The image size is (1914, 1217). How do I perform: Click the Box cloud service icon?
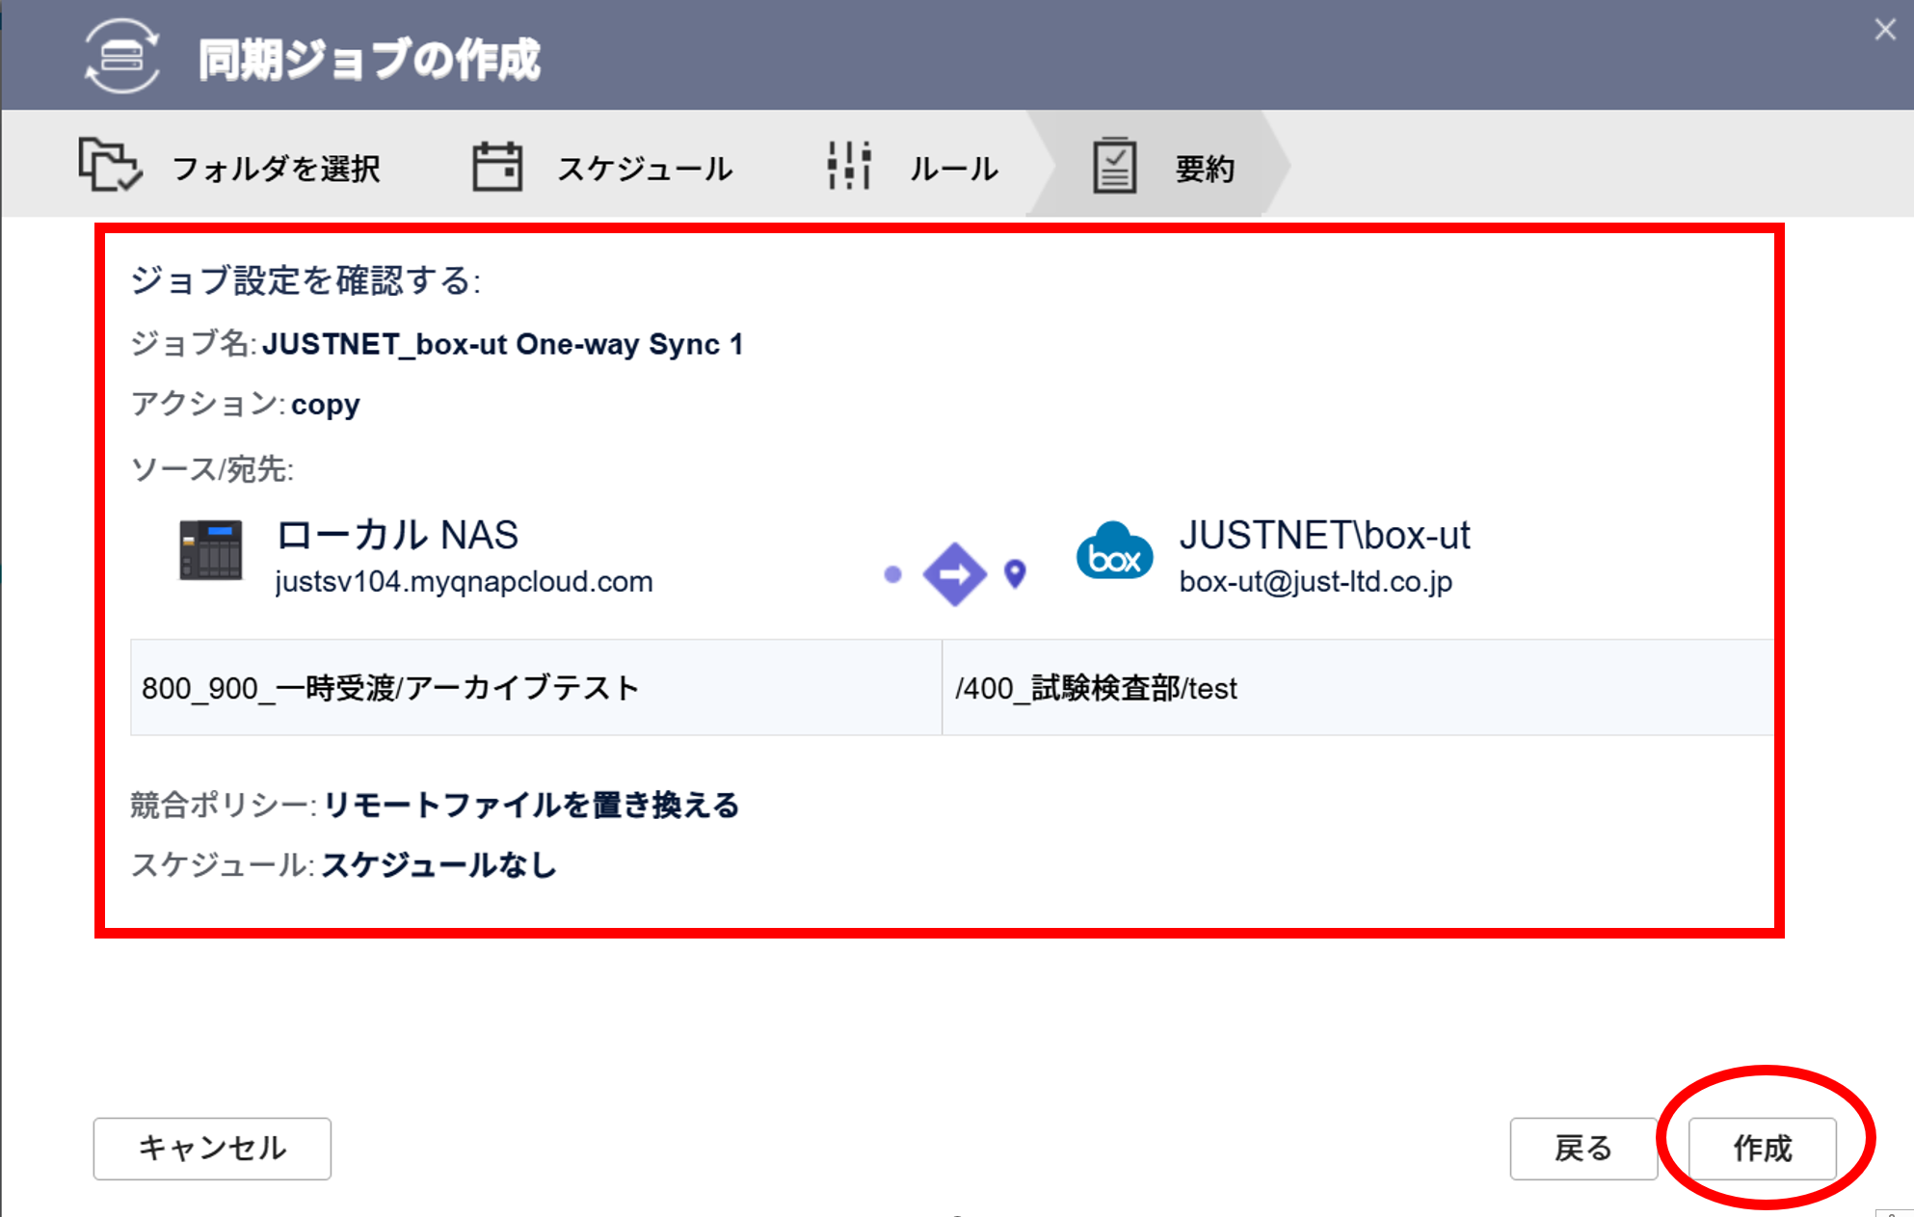pos(1114,550)
